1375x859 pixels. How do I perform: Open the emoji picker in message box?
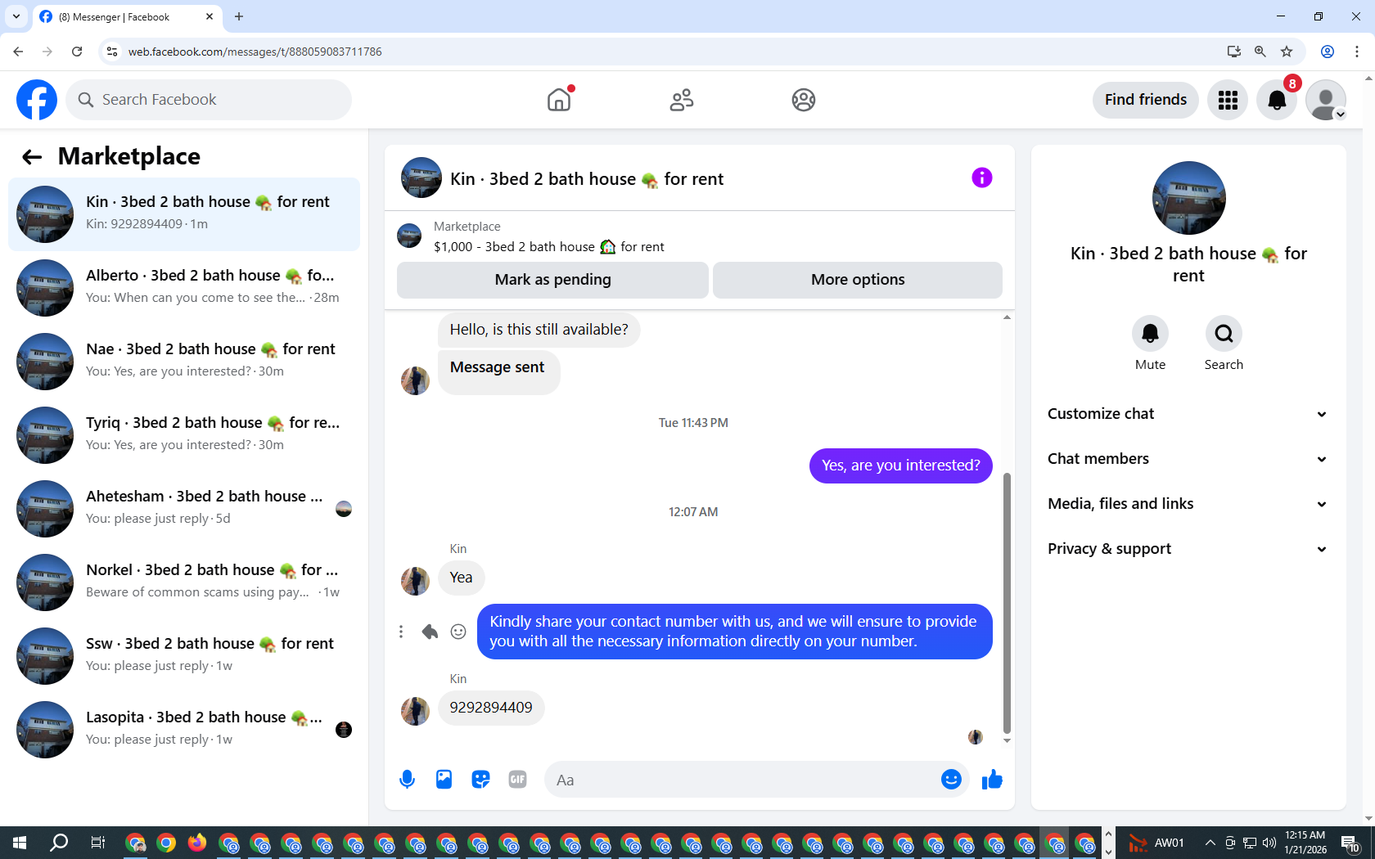coord(951,780)
